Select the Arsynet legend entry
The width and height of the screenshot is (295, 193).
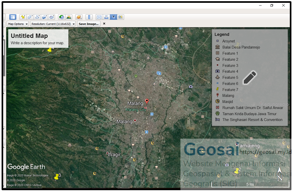pos(225,41)
